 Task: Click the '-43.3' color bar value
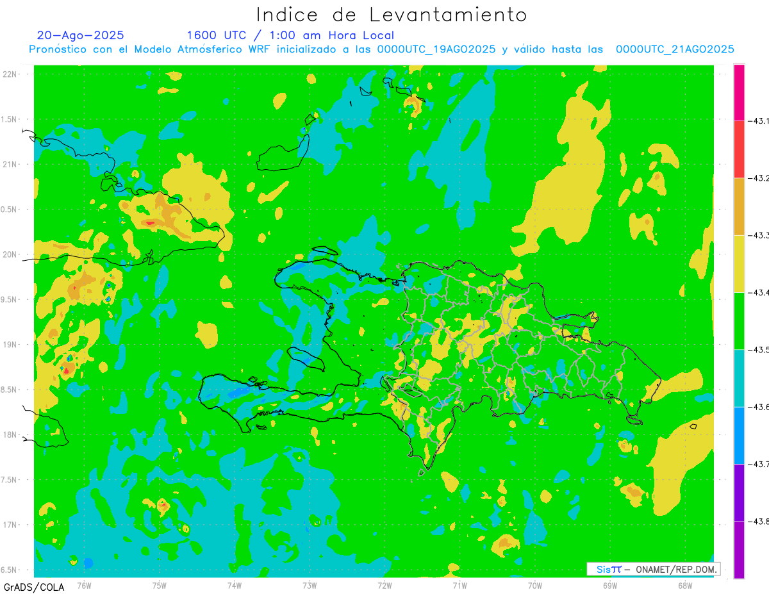coord(758,235)
